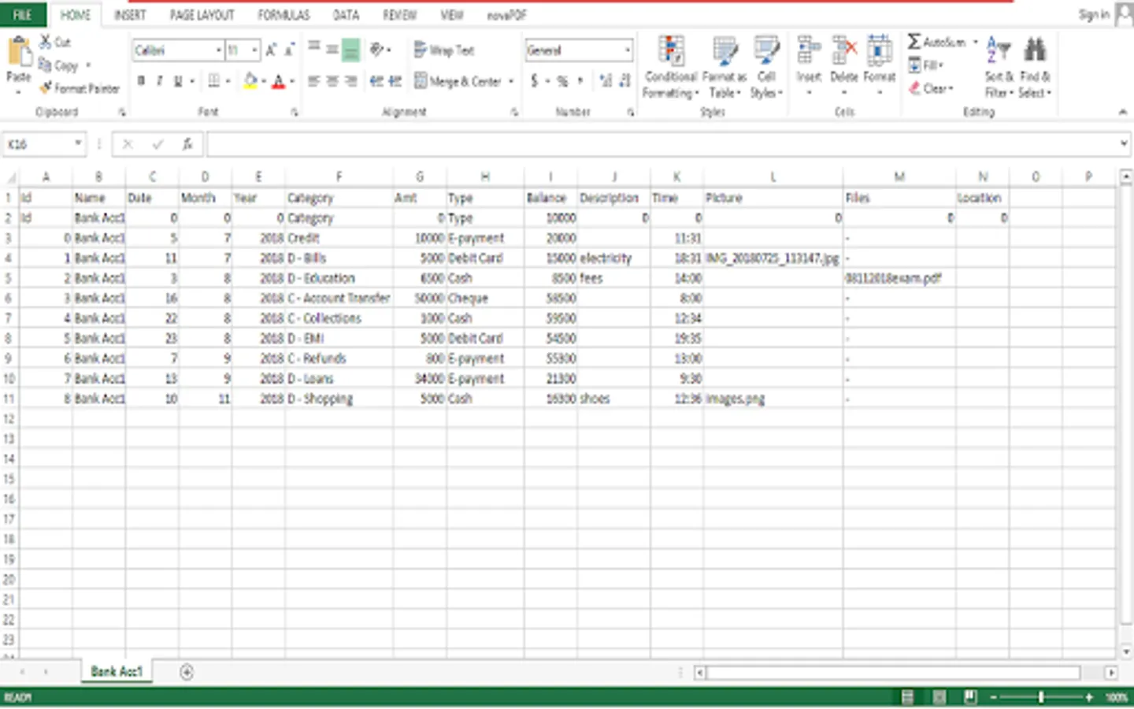1134x709 pixels.
Task: Apply Percent Style number format
Action: pyautogui.click(x=561, y=80)
